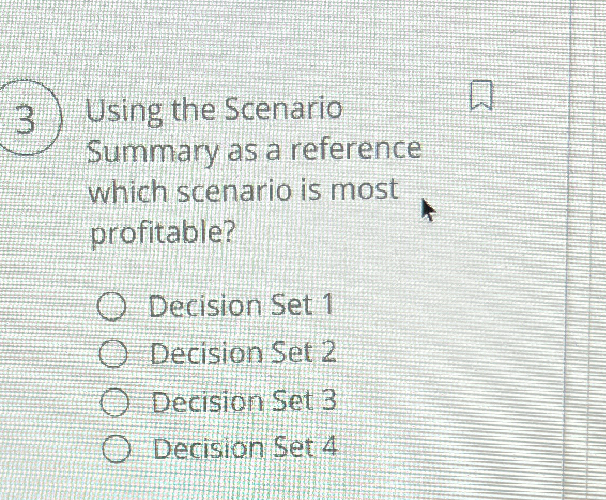This screenshot has width=606, height=500.
Task: Mark the radio button for Decision Set 3
Action: click(x=113, y=401)
